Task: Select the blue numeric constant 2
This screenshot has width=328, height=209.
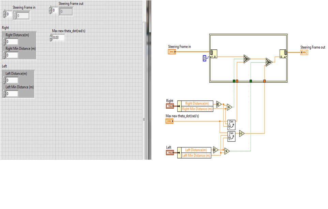Action: pyautogui.click(x=205, y=58)
